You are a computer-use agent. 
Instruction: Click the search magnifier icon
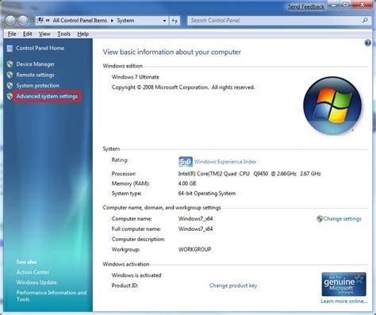coord(365,21)
